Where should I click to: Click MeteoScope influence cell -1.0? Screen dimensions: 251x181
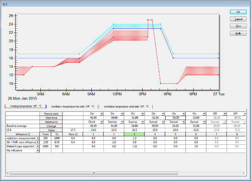pos(134,147)
